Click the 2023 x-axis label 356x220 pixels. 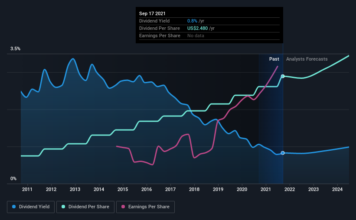[x=314, y=189]
